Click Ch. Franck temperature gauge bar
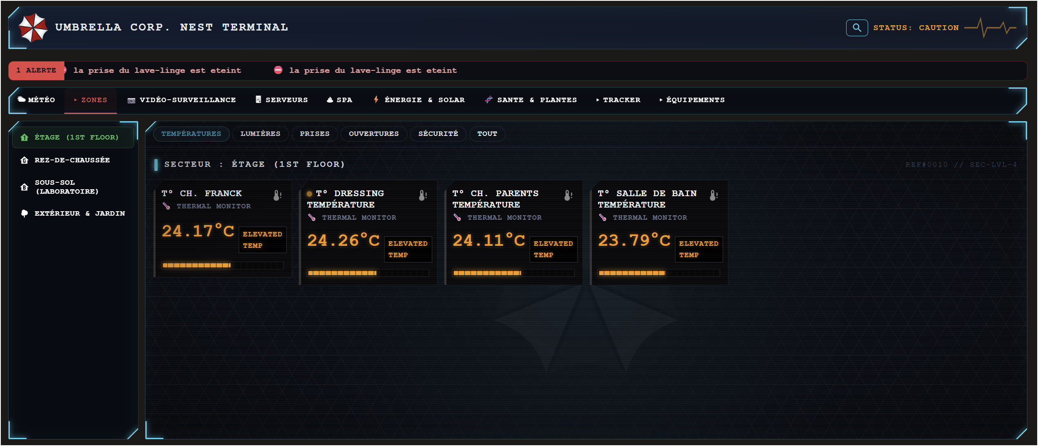The height and width of the screenshot is (446, 1038). pyautogui.click(x=222, y=265)
